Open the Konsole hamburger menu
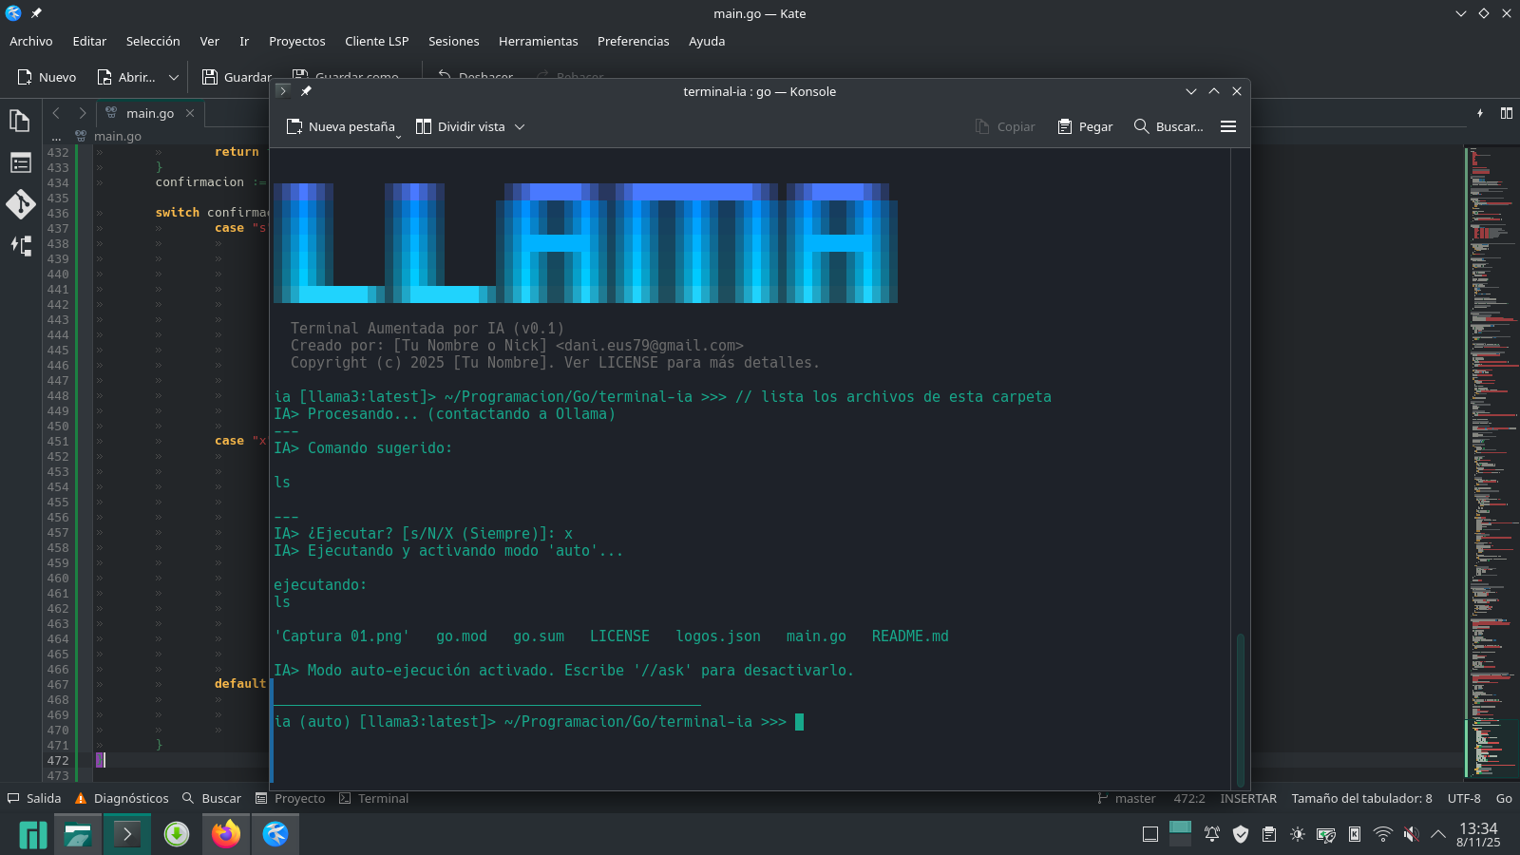 pyautogui.click(x=1227, y=126)
